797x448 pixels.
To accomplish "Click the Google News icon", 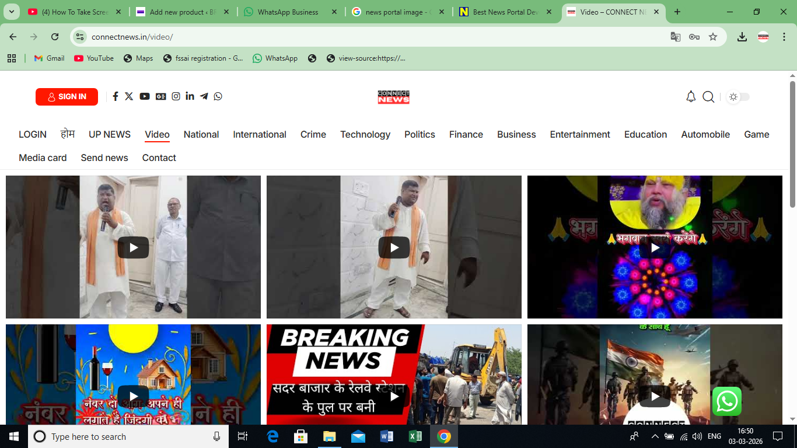I will 160,96.
